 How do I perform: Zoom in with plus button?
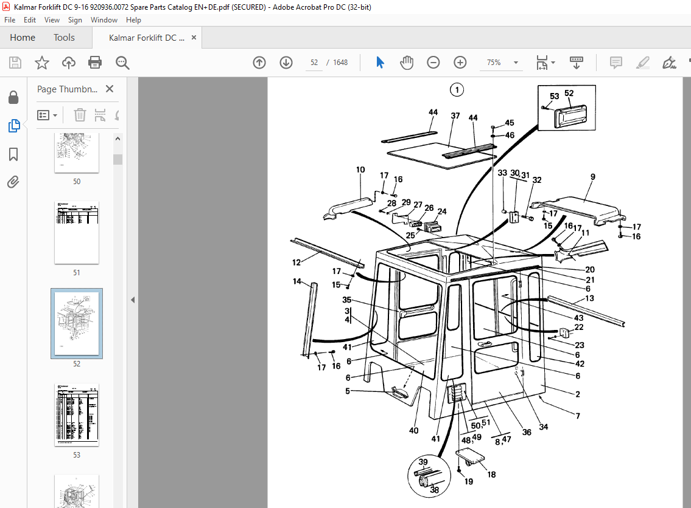pos(460,63)
